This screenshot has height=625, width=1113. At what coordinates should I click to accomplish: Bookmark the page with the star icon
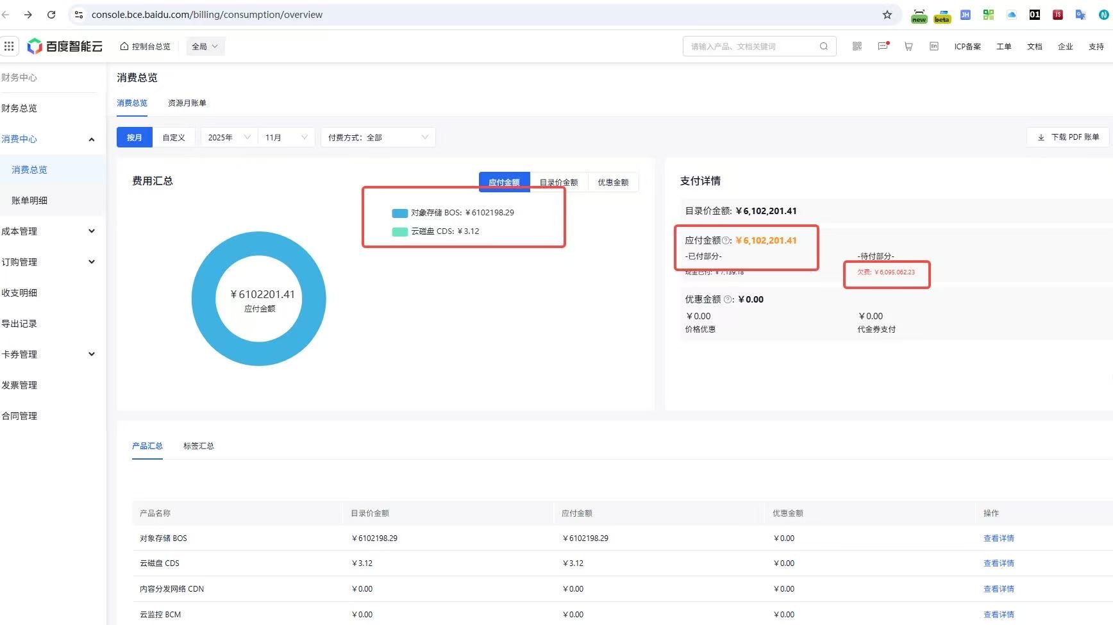click(x=887, y=15)
